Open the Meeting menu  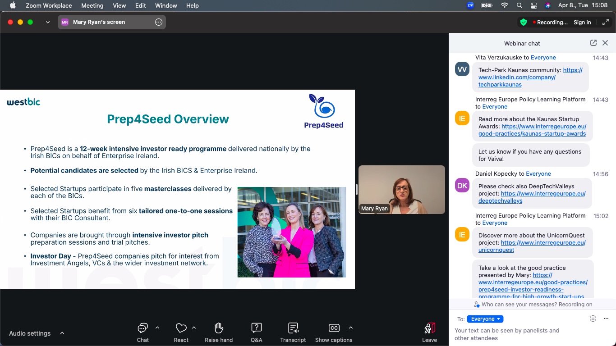[92, 5]
